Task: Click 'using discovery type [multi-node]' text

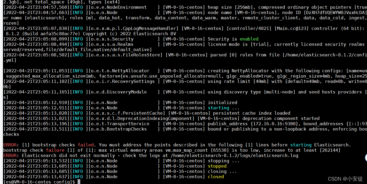Action: pos(252,92)
